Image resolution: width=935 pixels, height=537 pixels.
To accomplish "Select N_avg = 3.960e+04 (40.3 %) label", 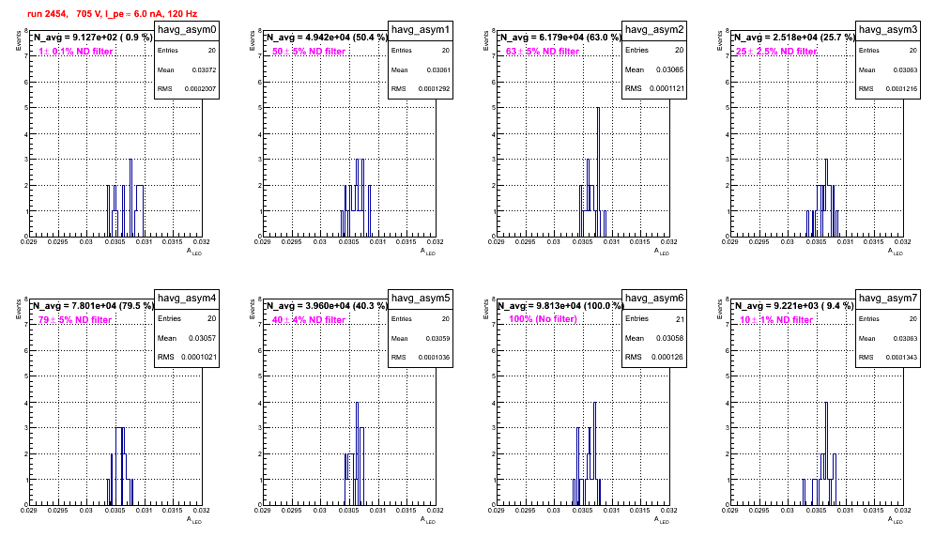I will [x=327, y=305].
